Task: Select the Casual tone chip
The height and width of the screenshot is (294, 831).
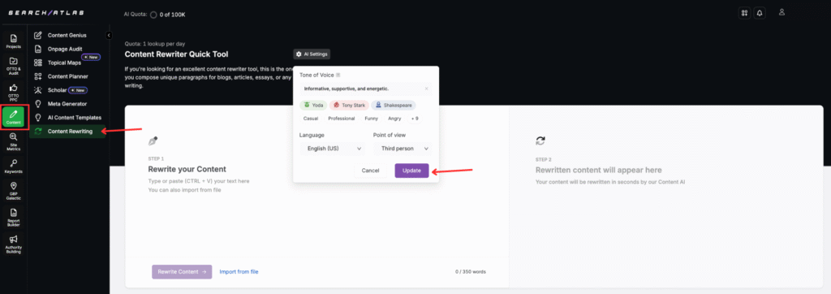Action: pos(311,119)
